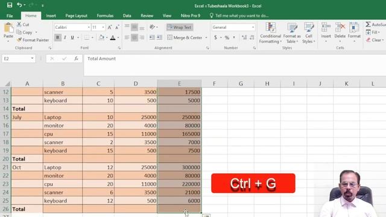Toggle Italic formatting
The width and height of the screenshot is (386, 217).
[x=65, y=37]
